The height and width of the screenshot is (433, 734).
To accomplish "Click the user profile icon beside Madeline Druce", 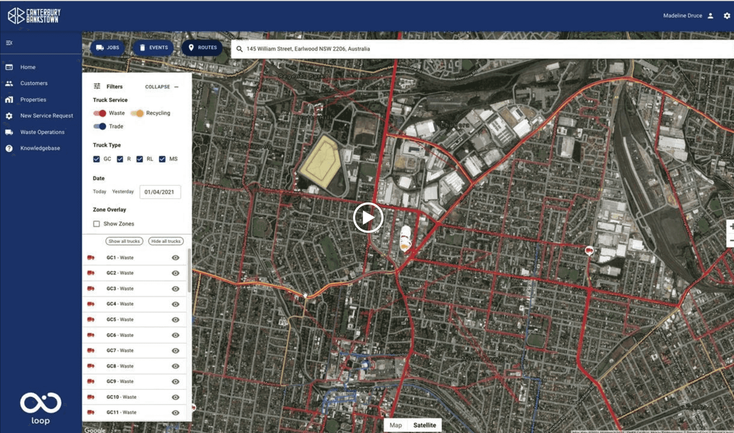I will click(711, 15).
